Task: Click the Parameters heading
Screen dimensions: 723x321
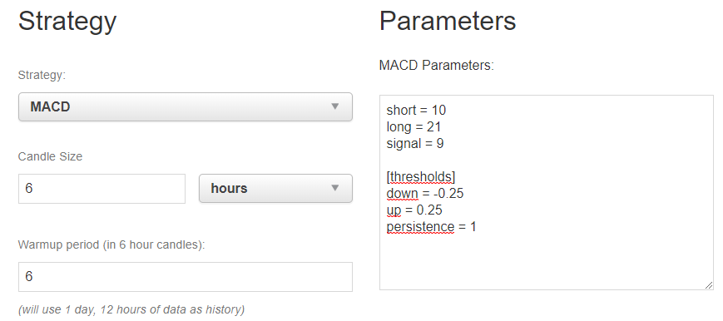Action: pyautogui.click(x=448, y=21)
